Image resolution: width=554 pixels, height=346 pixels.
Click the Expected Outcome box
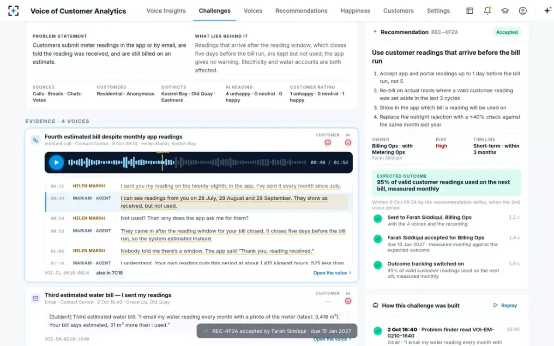pyautogui.click(x=446, y=183)
